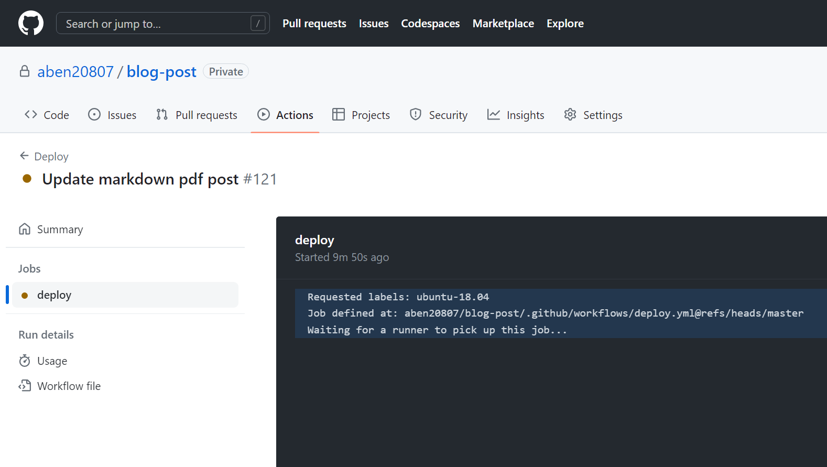Switch to the repository Issues tab

[112, 115]
